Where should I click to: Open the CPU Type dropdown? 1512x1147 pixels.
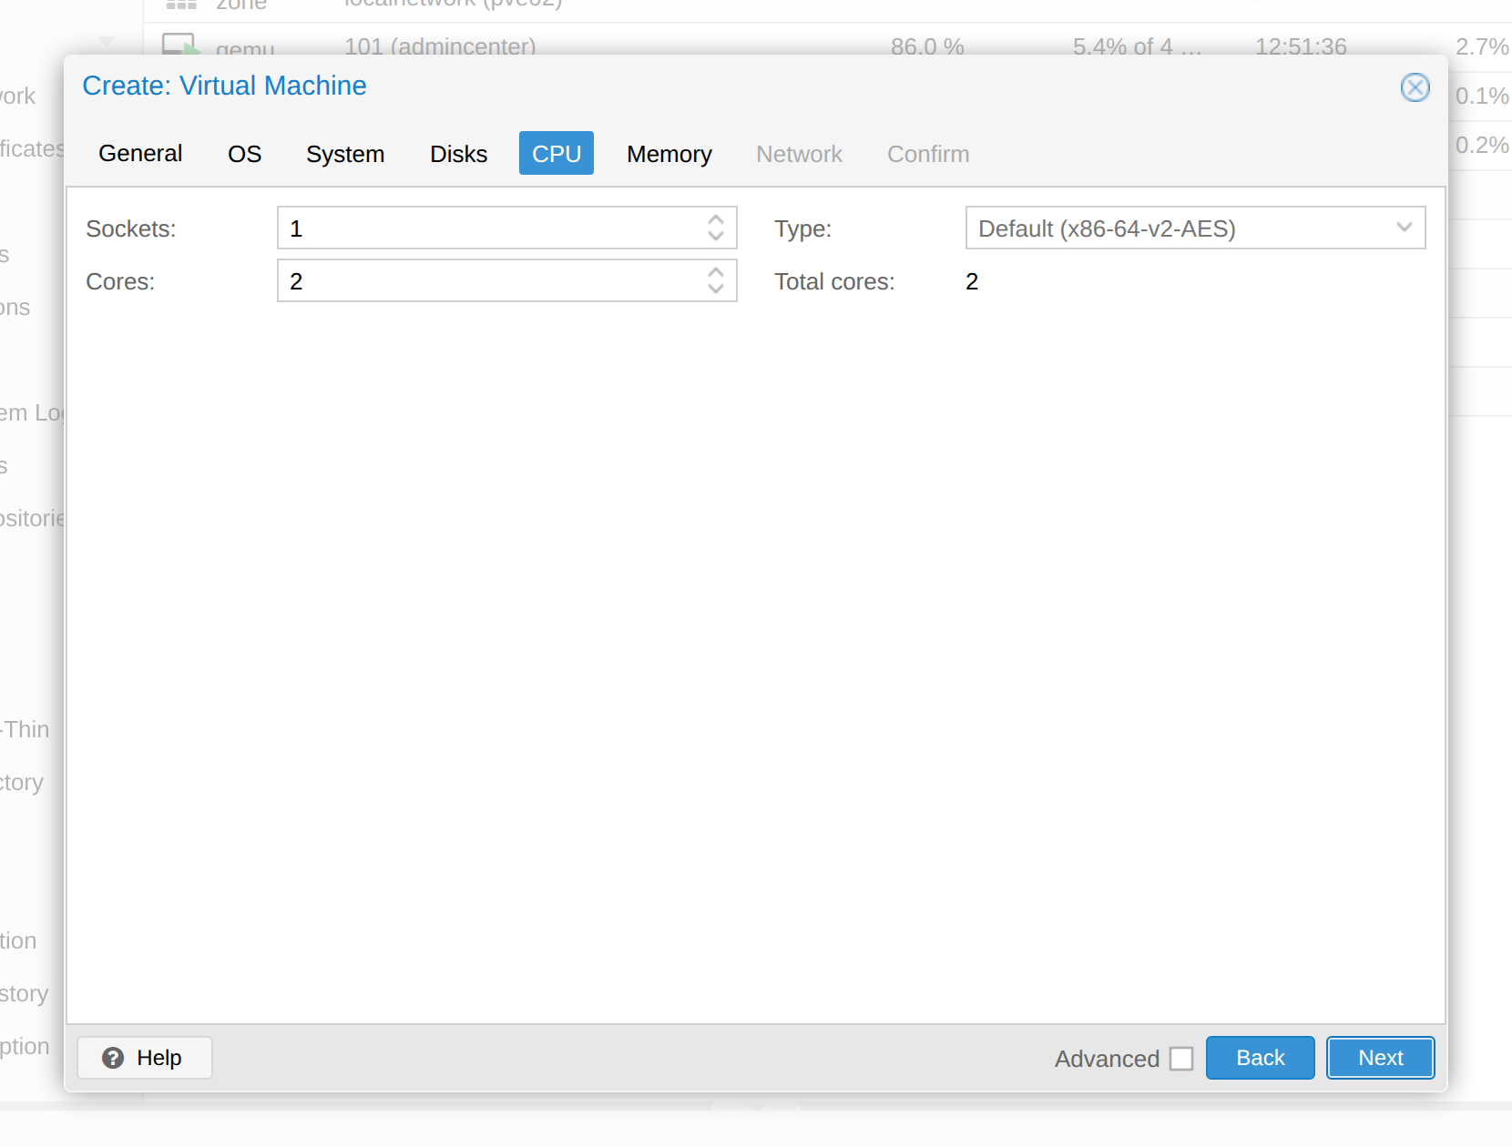coord(1404,228)
